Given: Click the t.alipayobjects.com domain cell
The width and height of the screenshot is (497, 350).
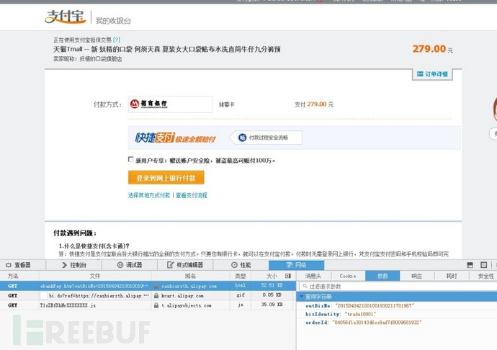Looking at the screenshot, I should pyautogui.click(x=190, y=305).
